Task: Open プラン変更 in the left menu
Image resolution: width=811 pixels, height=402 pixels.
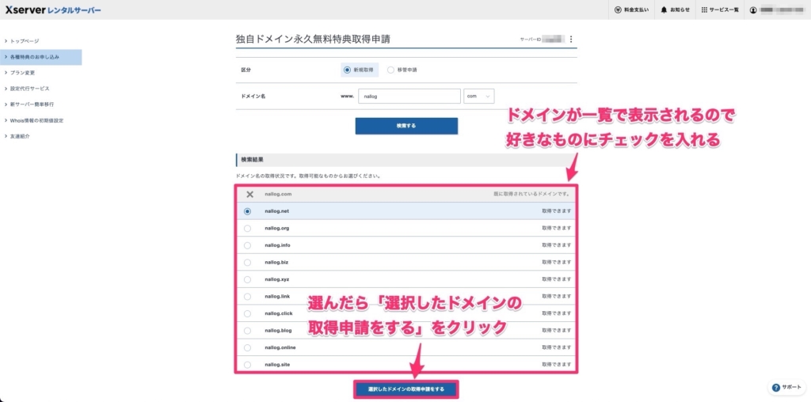Action: point(25,73)
